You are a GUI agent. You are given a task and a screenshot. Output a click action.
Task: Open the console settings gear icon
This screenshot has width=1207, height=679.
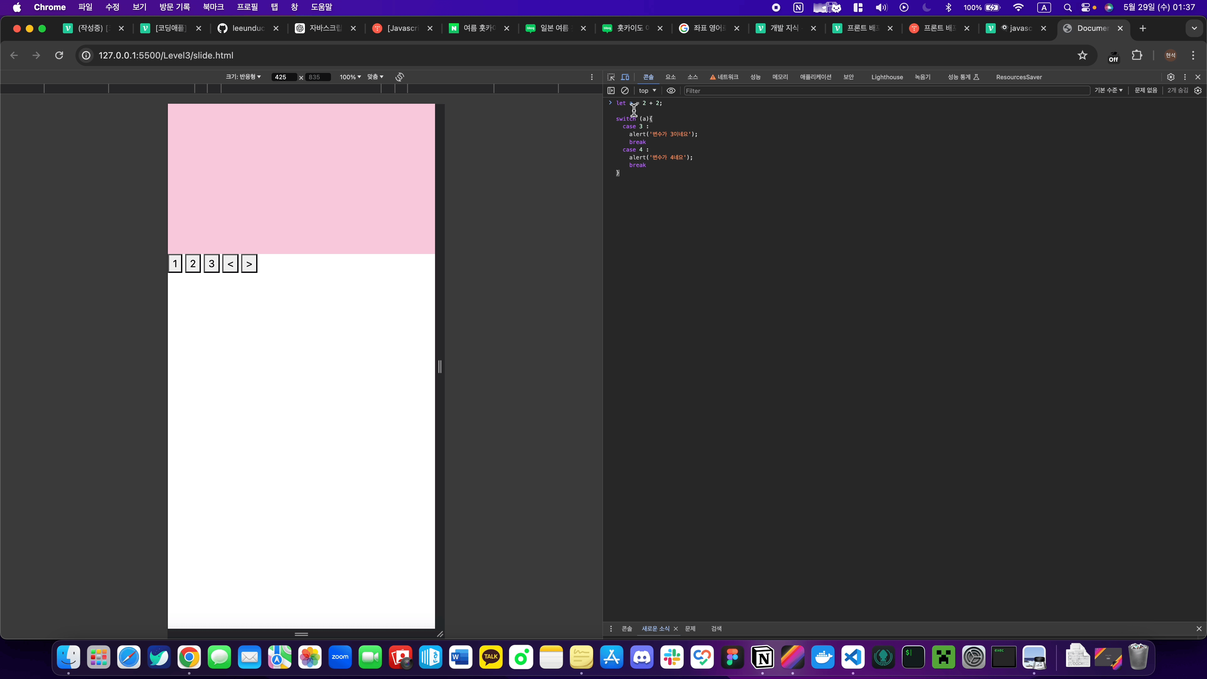click(x=1198, y=91)
